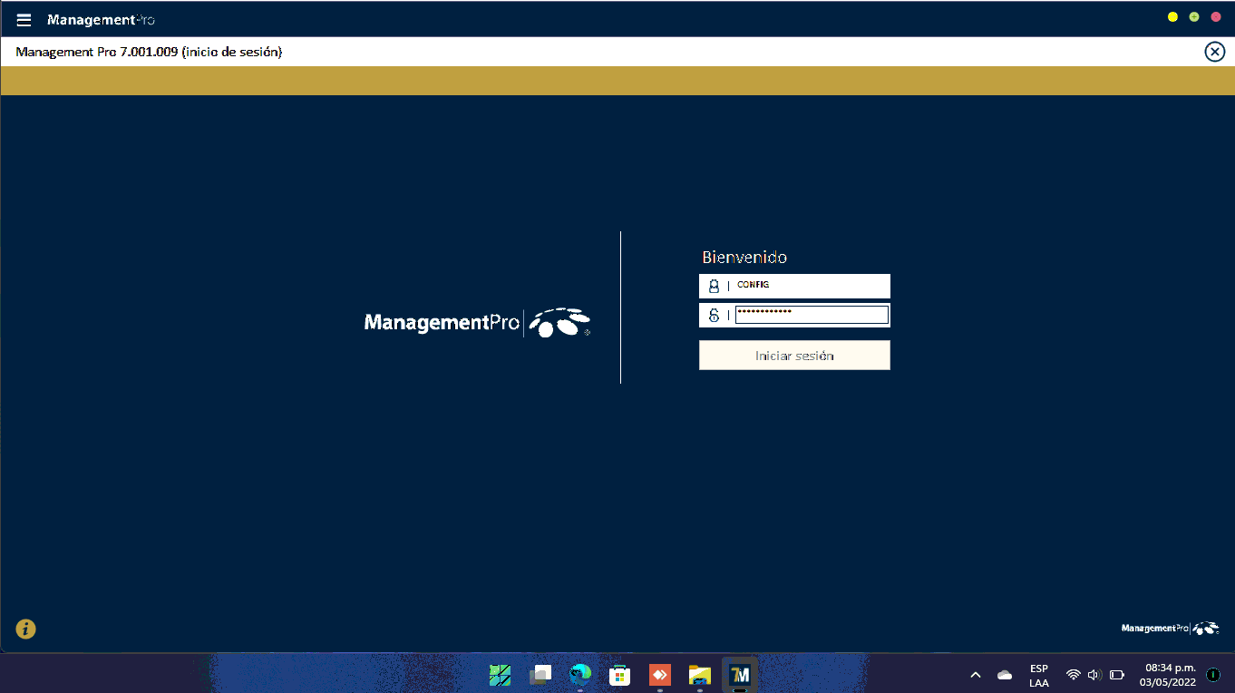
Task: Open AnyDesk from the taskbar
Action: pyautogui.click(x=660, y=675)
